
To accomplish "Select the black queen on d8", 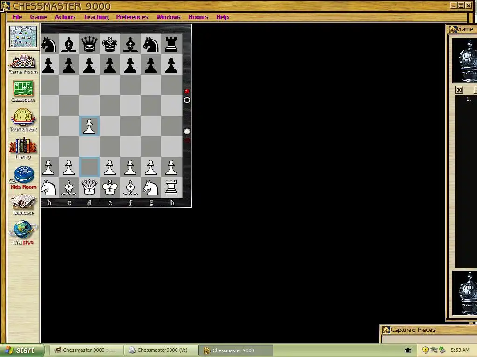I will click(x=89, y=44).
